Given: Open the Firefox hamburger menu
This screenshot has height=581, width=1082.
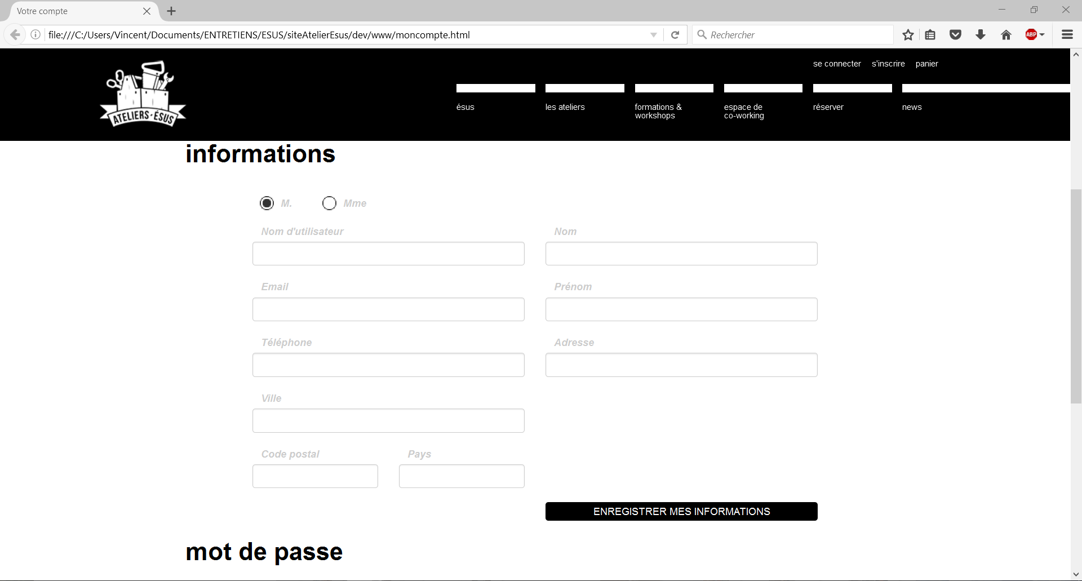Looking at the screenshot, I should 1067,35.
